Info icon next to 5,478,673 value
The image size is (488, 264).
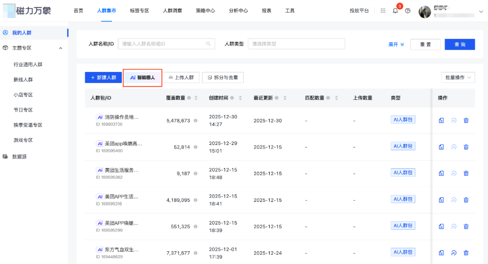[x=196, y=121]
